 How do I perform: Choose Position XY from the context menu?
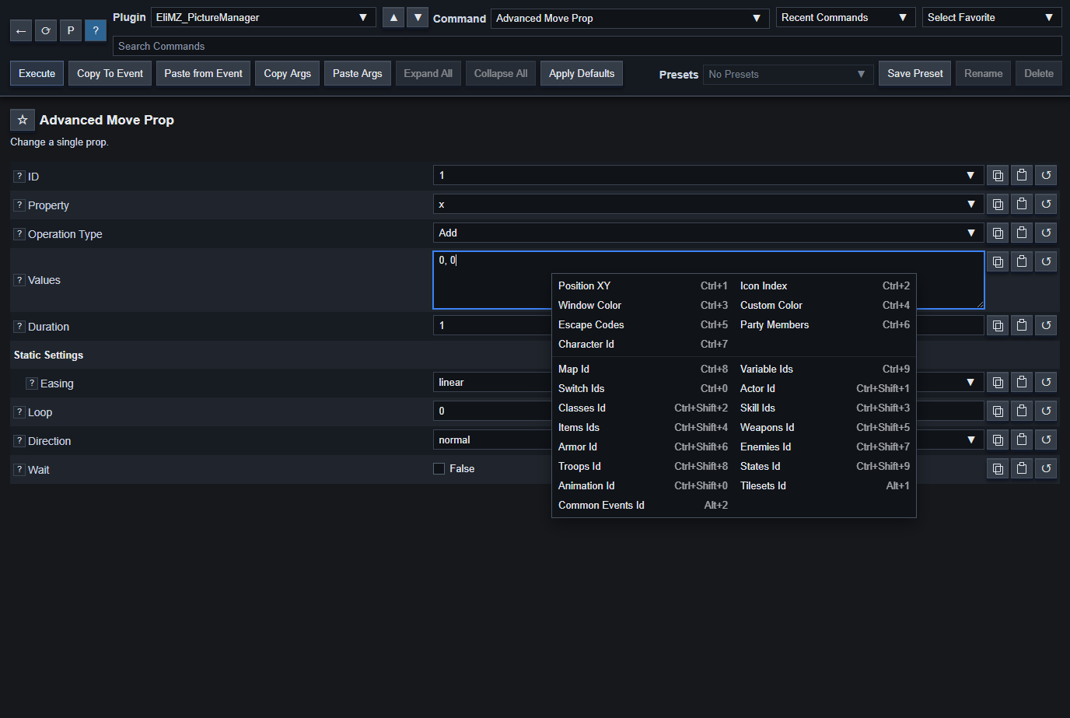click(642, 286)
